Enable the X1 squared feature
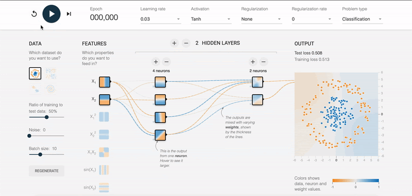Viewport: 412px width, 196px height. tap(104, 117)
